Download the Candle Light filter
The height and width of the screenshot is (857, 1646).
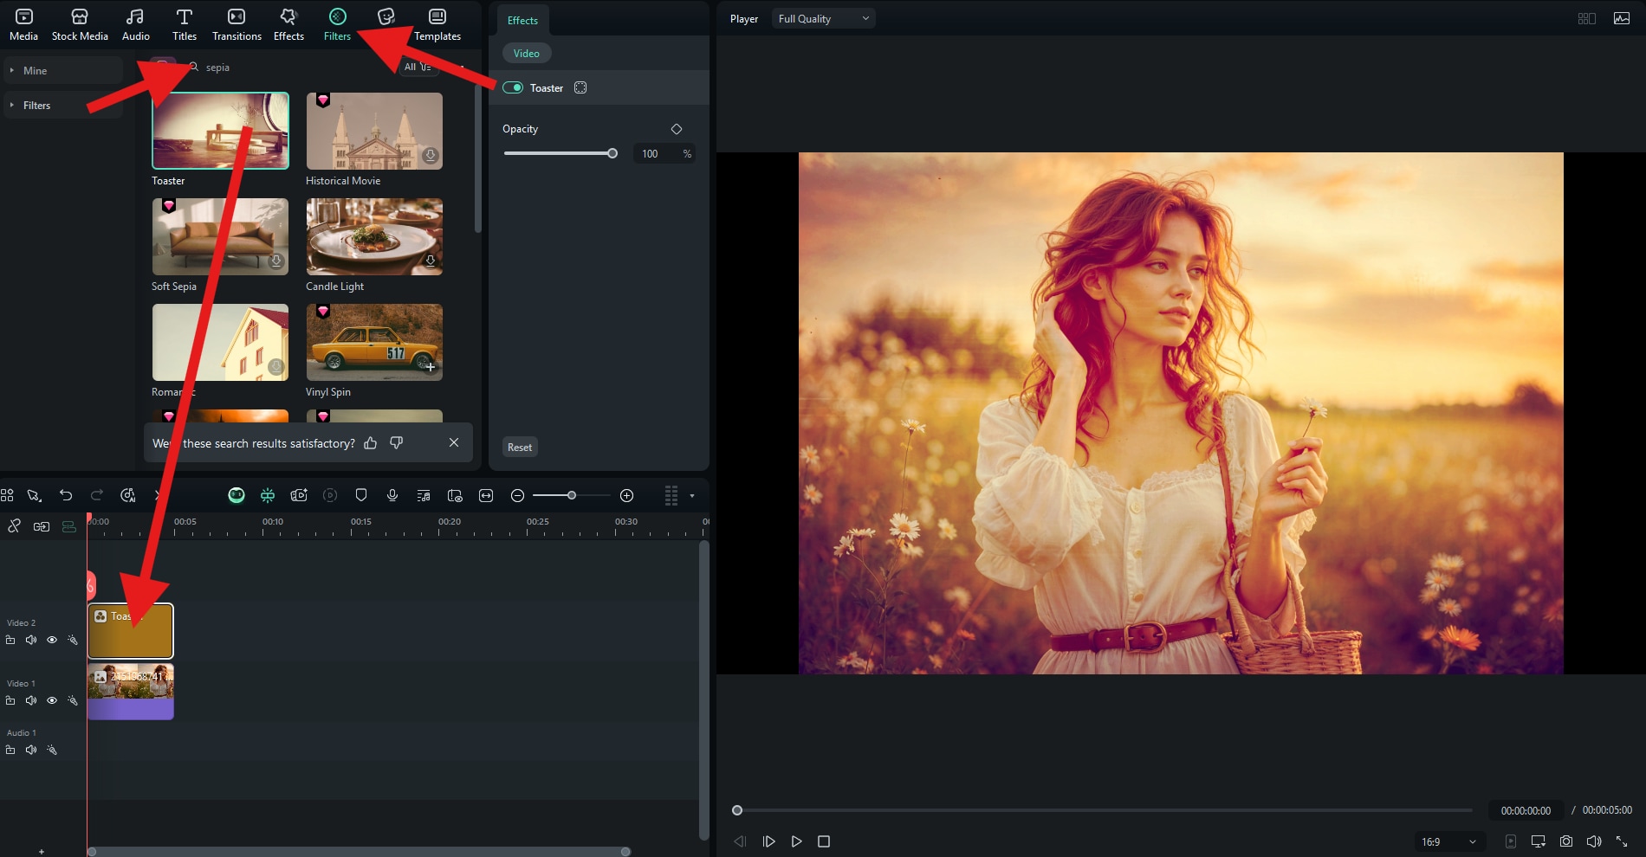pyautogui.click(x=430, y=261)
